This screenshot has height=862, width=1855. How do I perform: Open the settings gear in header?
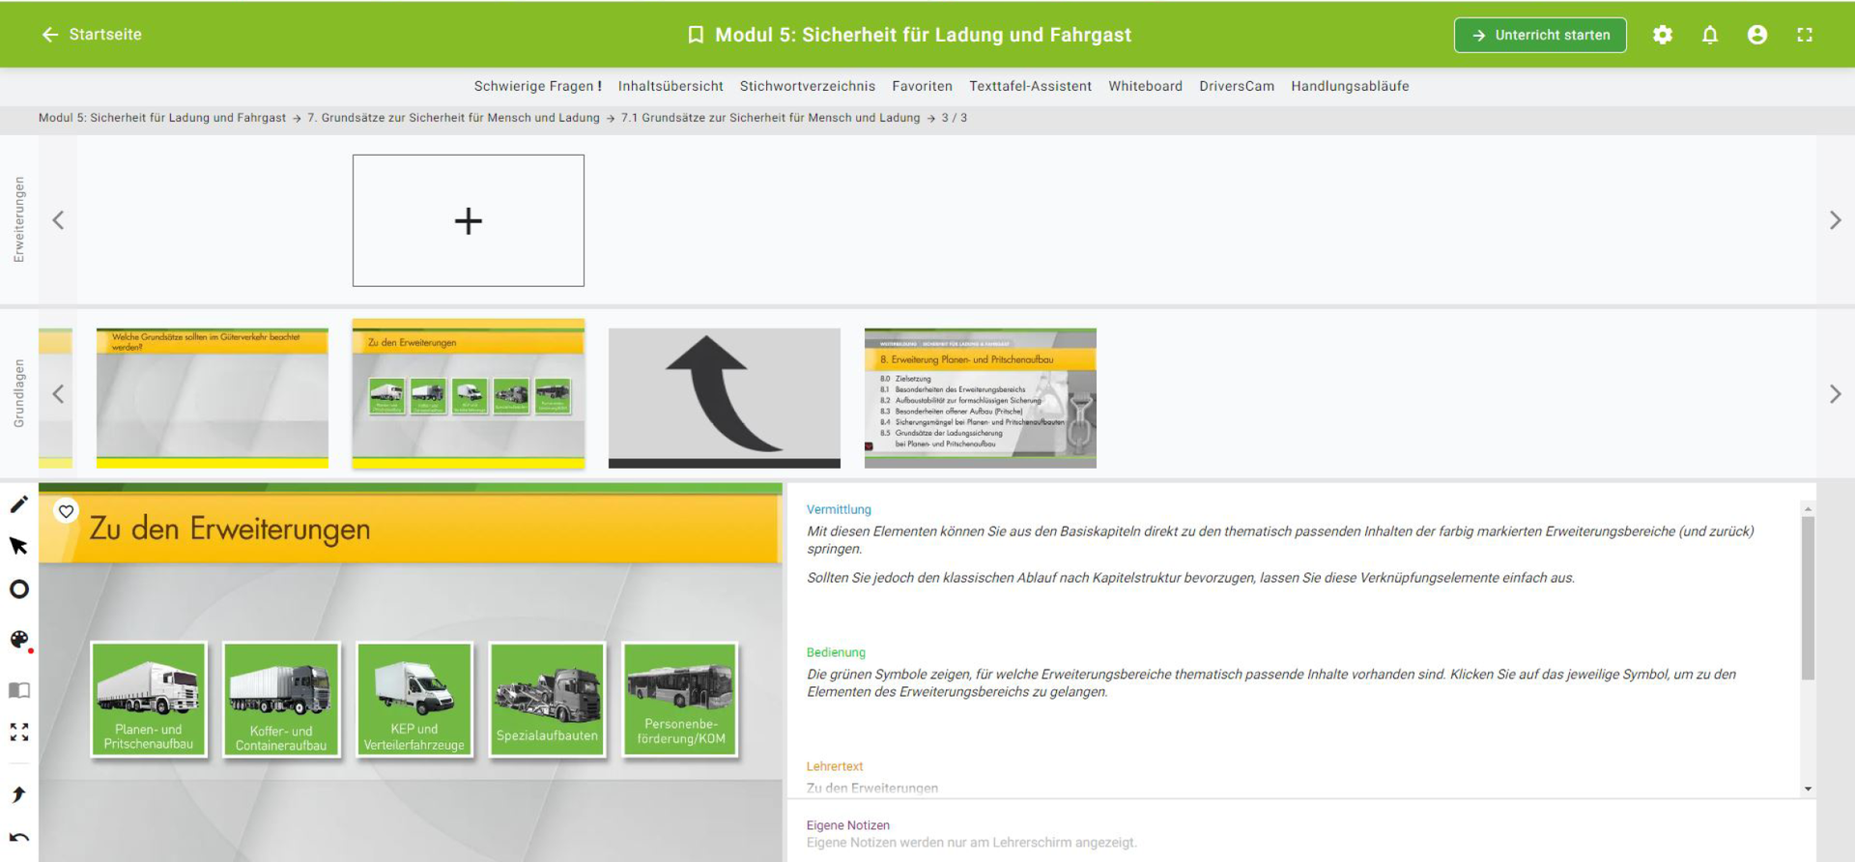pyautogui.click(x=1662, y=35)
